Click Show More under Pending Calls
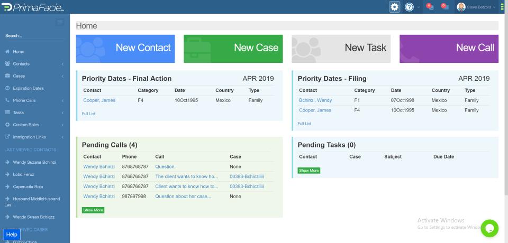 [x=93, y=210]
